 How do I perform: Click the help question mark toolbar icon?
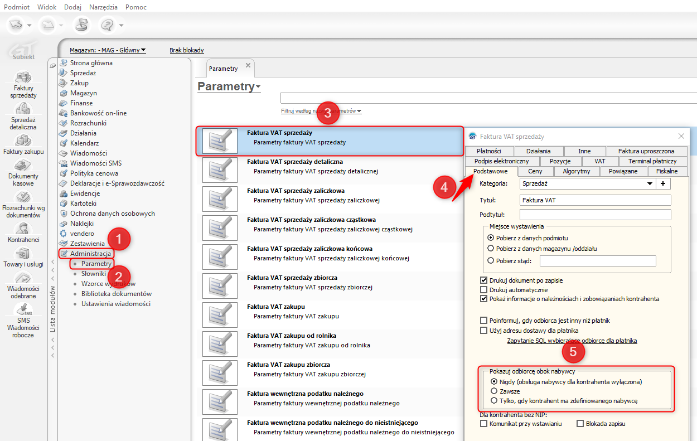(107, 25)
